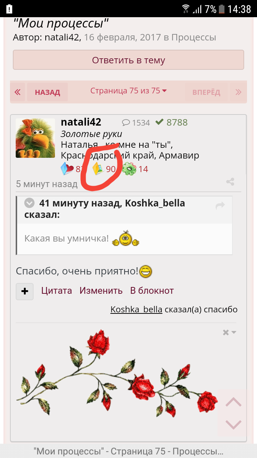Open the natali42 username profile
Screen dimensions: 257x458
coord(81,122)
